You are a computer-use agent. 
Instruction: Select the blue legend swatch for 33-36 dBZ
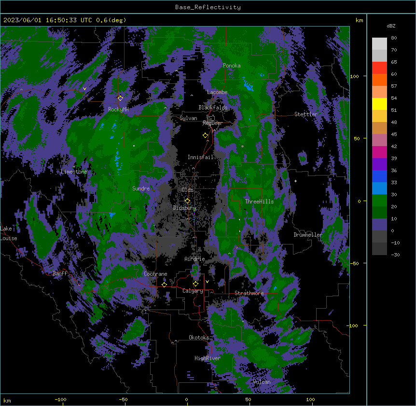point(379,176)
